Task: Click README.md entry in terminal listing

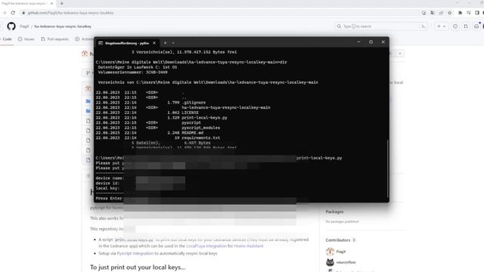Action: [193, 133]
